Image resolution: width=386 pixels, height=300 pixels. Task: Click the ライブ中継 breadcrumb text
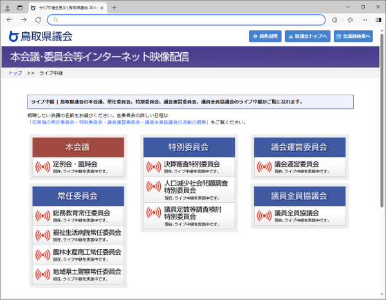51,73
